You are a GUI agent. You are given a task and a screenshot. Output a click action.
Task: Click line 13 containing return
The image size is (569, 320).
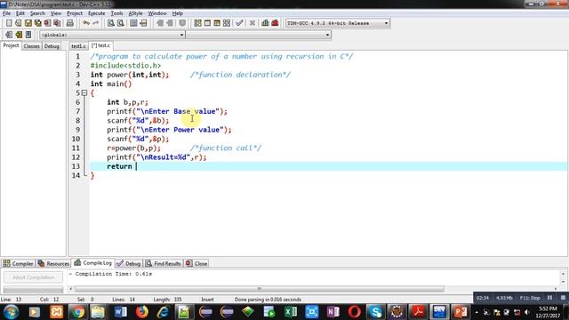click(328, 166)
